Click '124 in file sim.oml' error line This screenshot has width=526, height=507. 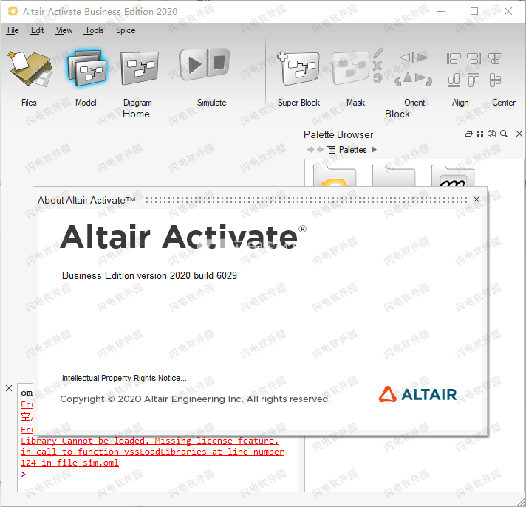(69, 463)
